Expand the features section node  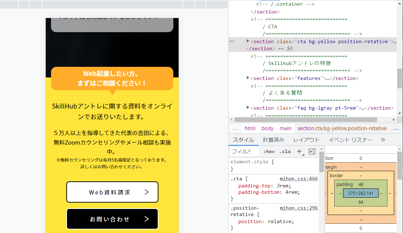click(248, 78)
